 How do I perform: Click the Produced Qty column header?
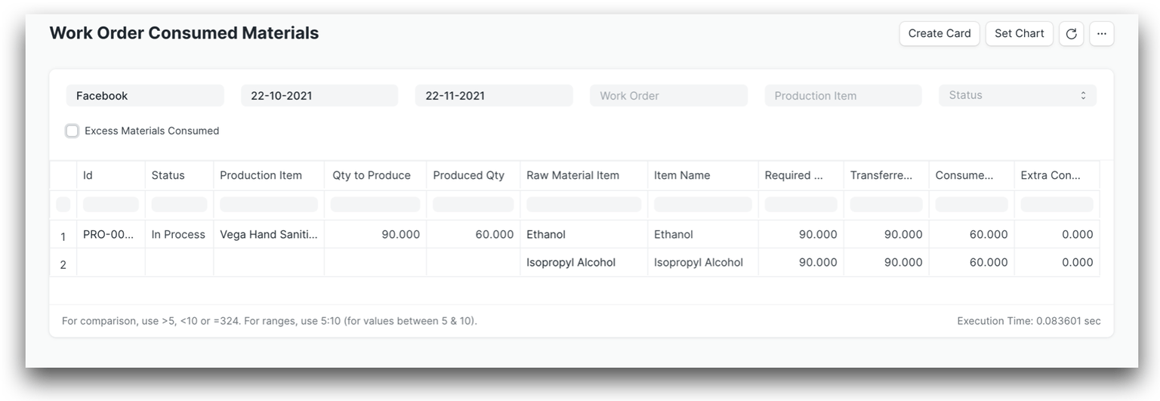[x=468, y=175]
